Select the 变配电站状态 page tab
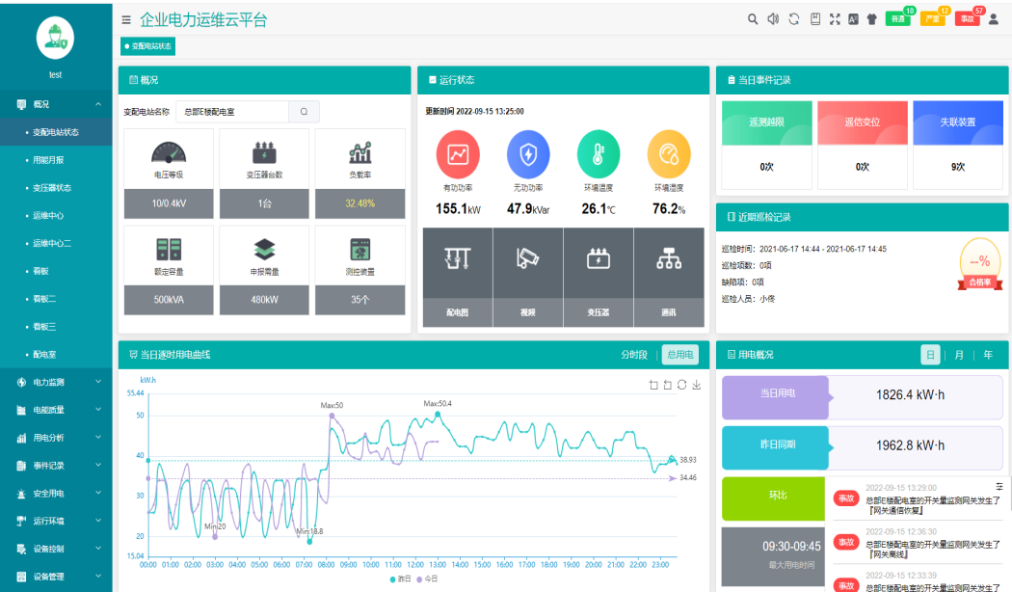Screen dimensions: 1012x592 pos(148,45)
